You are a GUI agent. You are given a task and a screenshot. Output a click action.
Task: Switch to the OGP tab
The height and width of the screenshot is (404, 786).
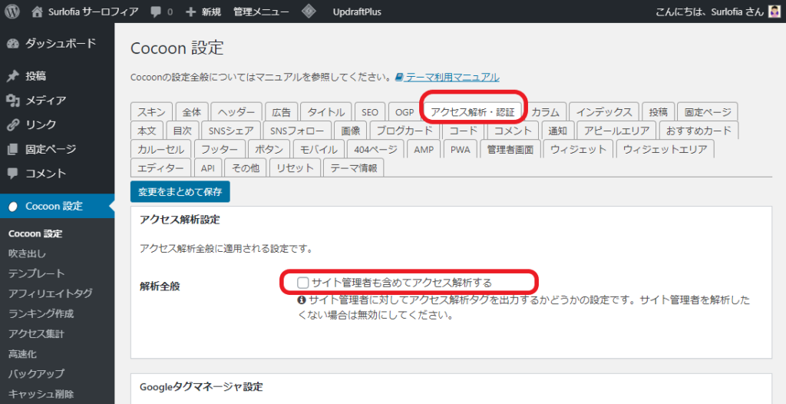[405, 112]
